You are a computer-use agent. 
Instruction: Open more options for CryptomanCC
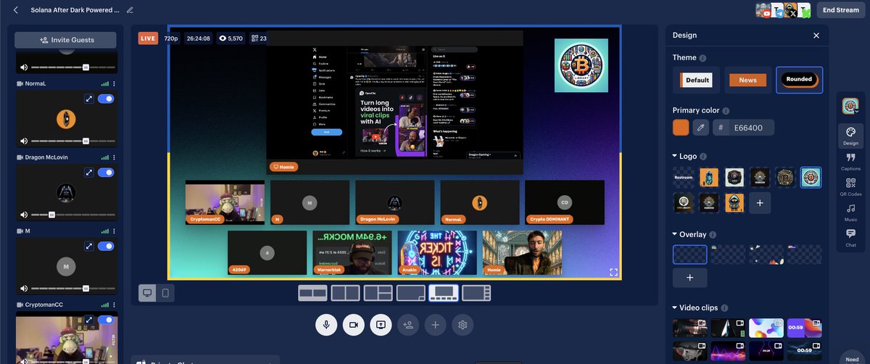click(x=114, y=305)
